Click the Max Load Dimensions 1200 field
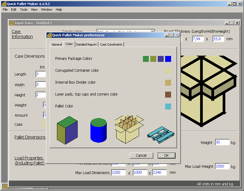 point(119,173)
